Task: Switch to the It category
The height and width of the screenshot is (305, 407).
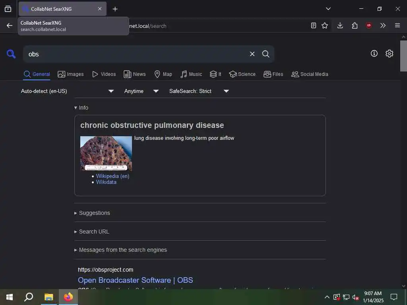Action: 215,74
